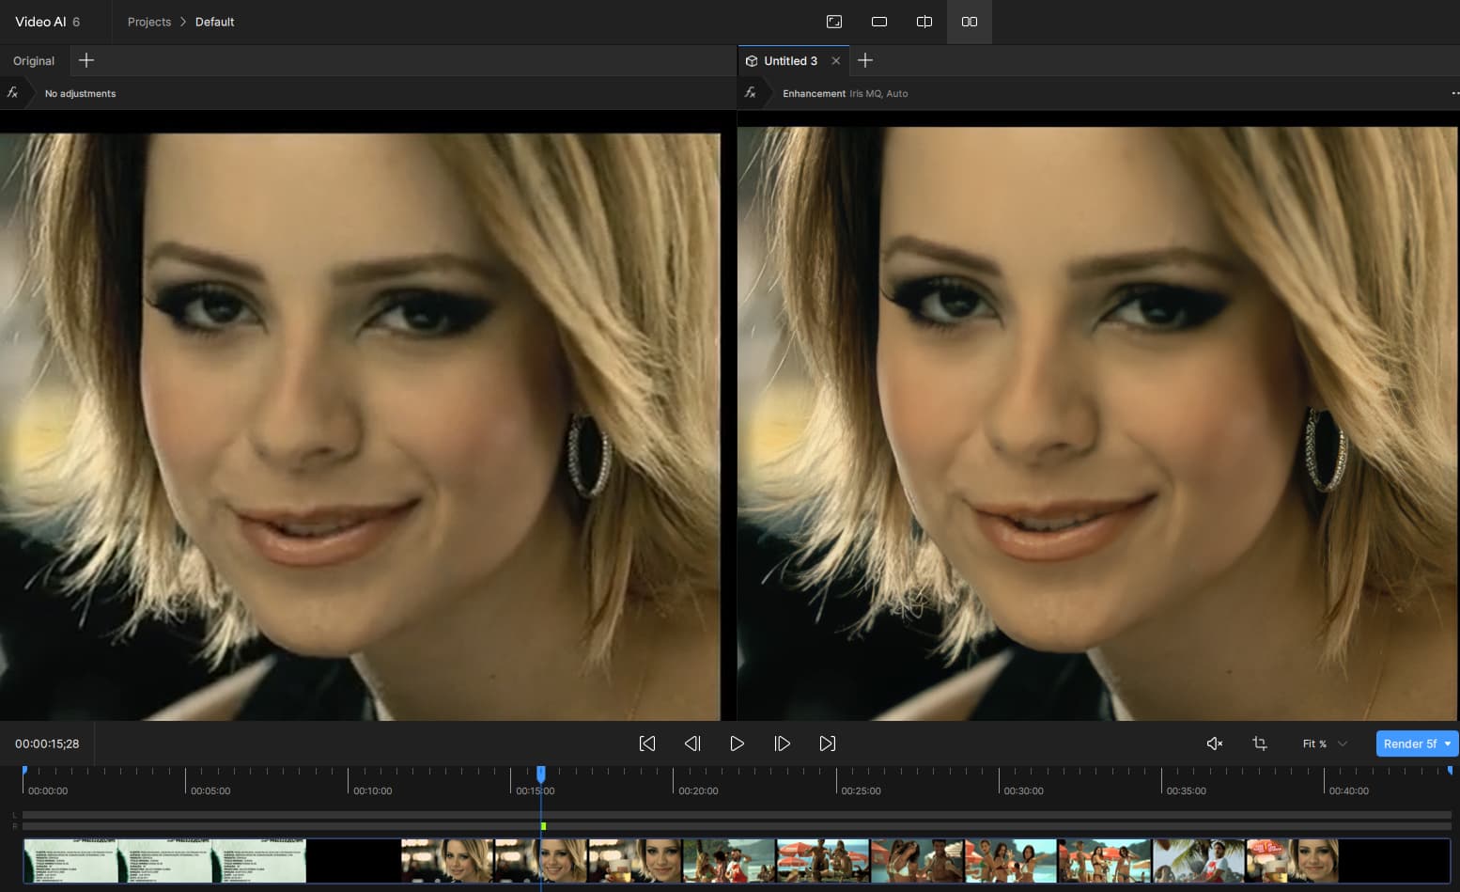Step back one frame
Image resolution: width=1460 pixels, height=892 pixels.
coord(692,743)
